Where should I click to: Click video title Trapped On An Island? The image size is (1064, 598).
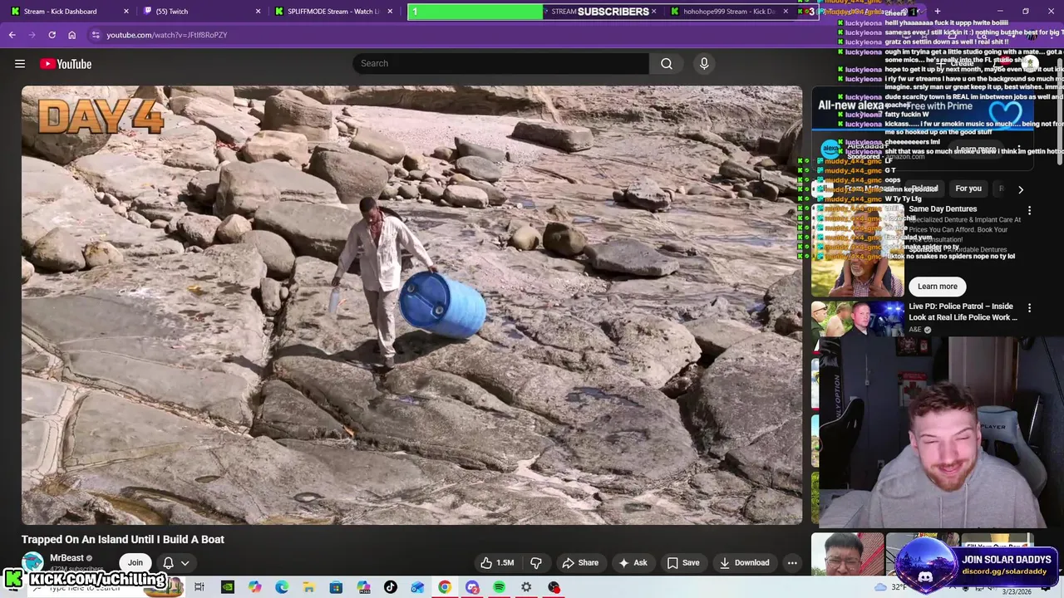pos(123,539)
